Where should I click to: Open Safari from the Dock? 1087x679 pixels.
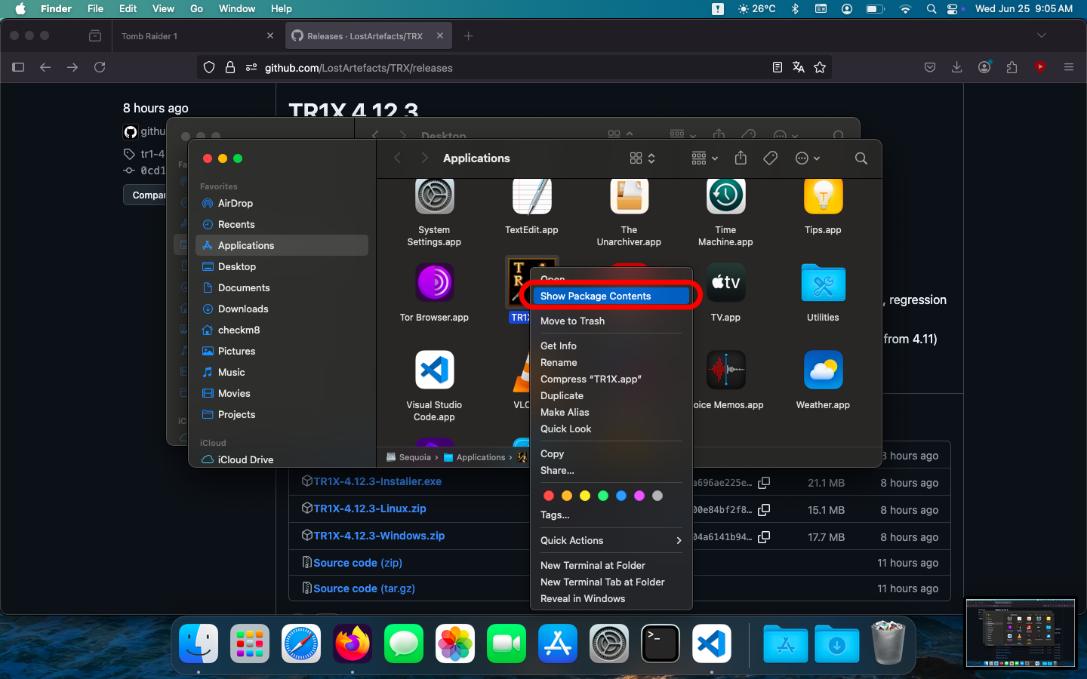click(x=300, y=644)
